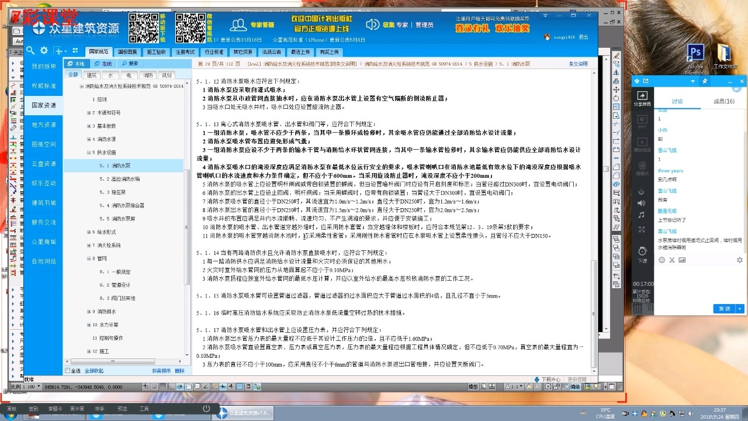Click the 下课 end class button

642,255
